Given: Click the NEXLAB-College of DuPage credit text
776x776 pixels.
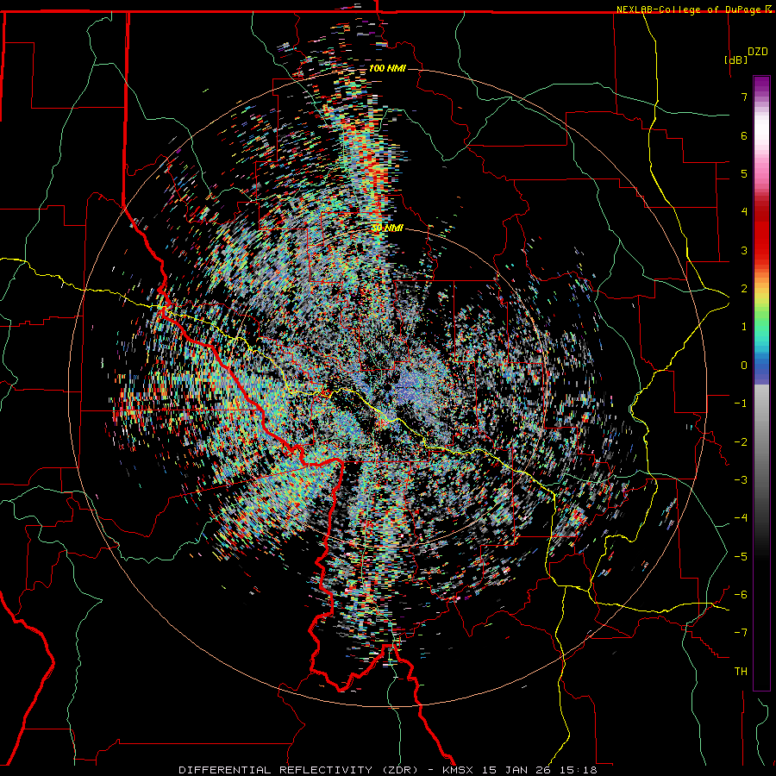Looking at the screenshot, I should (x=690, y=9).
